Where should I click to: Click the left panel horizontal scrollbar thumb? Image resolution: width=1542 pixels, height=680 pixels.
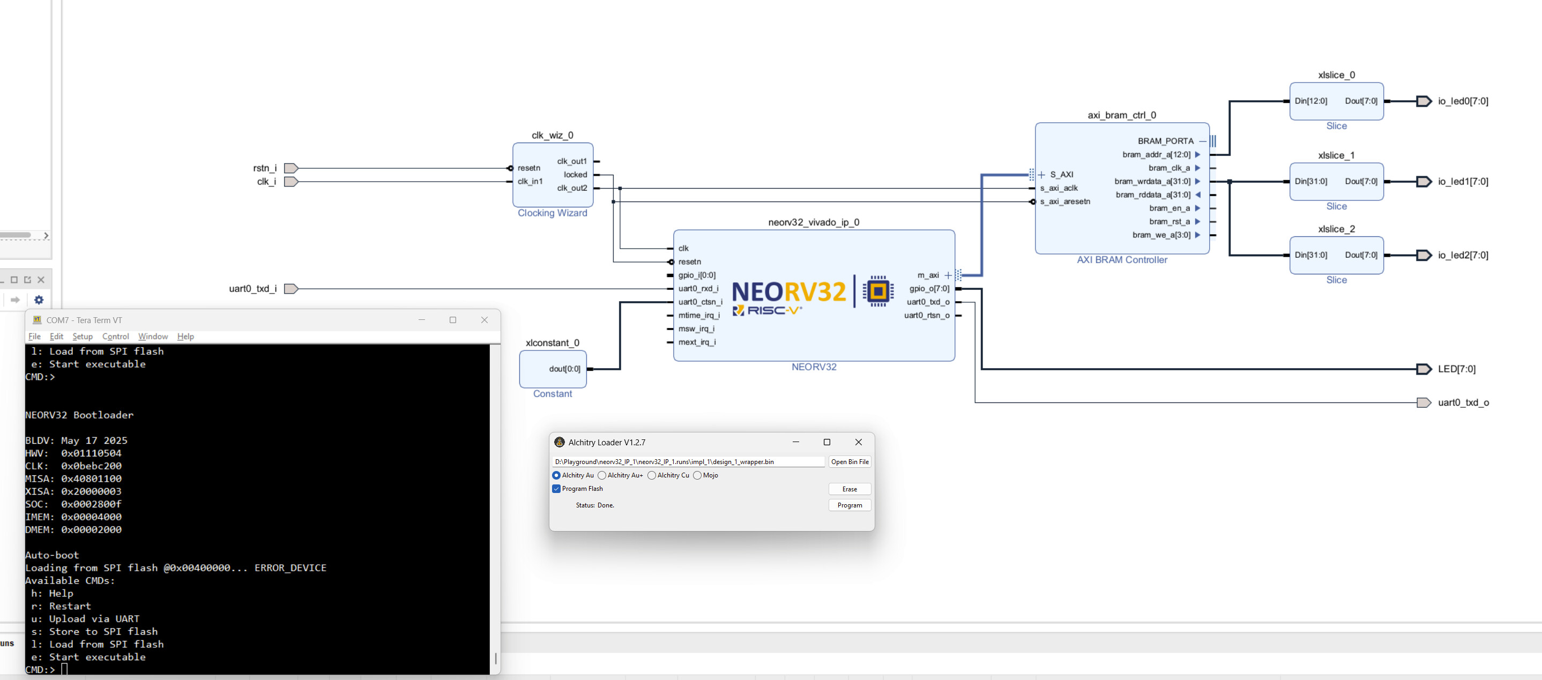tap(16, 235)
